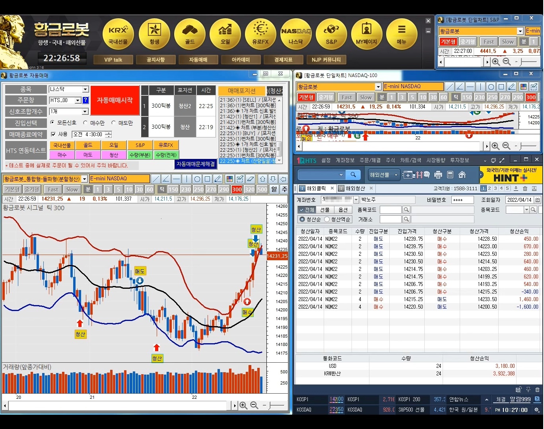Screen dimensions: 544x429
Task: Select the vertical line tool in main chart
Action: coord(187,179)
